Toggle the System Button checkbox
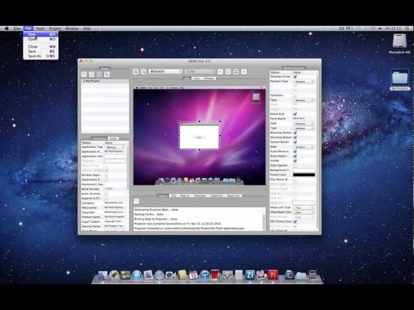Image resolution: width=414 pixels, height=310 pixels. (295, 142)
